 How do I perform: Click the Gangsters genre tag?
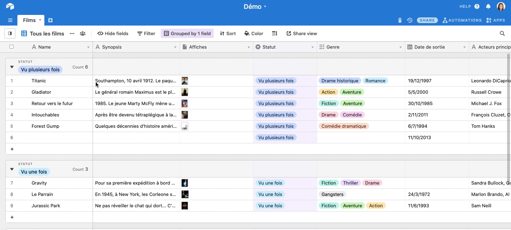tap(332, 194)
